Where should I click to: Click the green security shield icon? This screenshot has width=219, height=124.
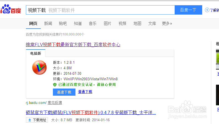pos(55,85)
